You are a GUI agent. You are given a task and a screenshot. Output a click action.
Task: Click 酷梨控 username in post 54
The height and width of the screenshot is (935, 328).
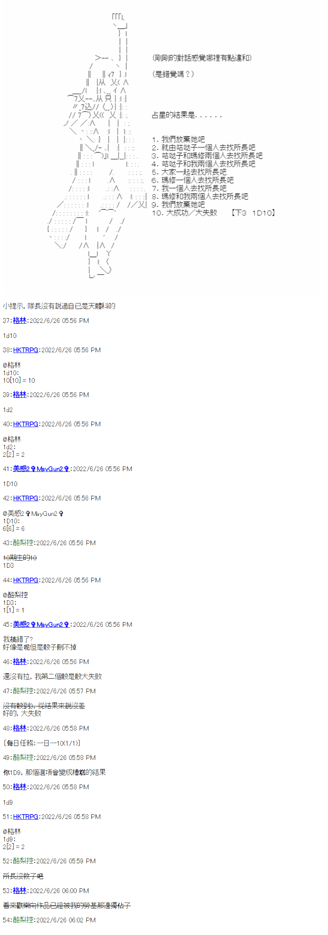tap(23, 920)
